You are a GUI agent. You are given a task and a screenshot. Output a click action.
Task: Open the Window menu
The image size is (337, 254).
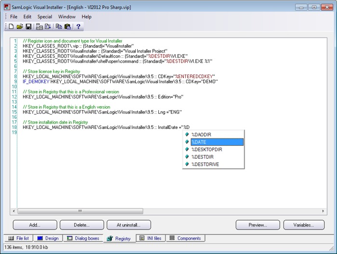[67, 17]
